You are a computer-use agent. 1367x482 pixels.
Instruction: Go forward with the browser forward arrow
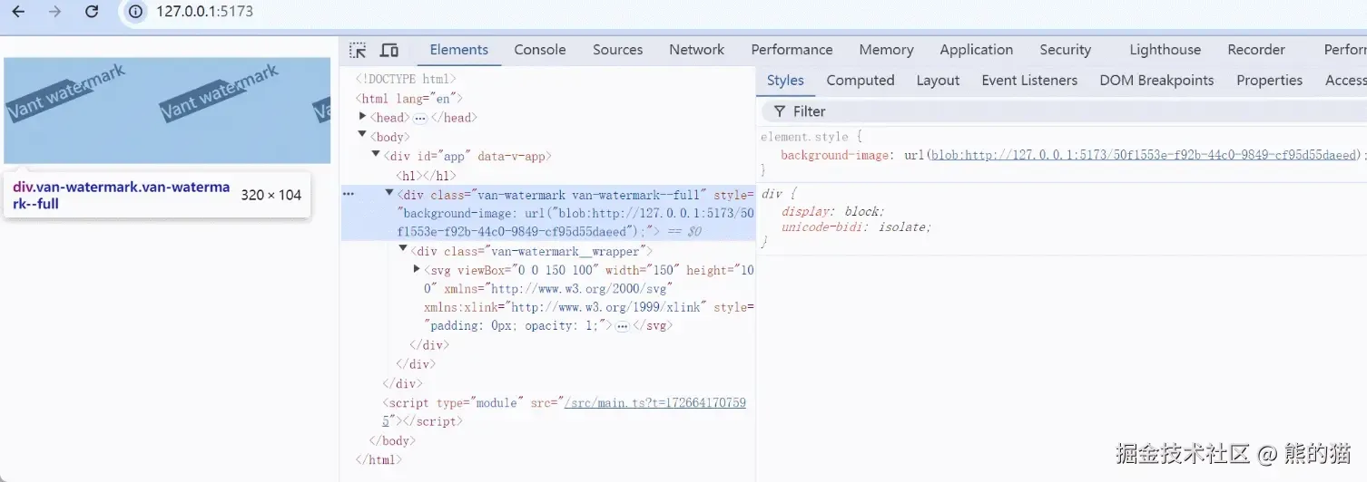click(x=54, y=12)
